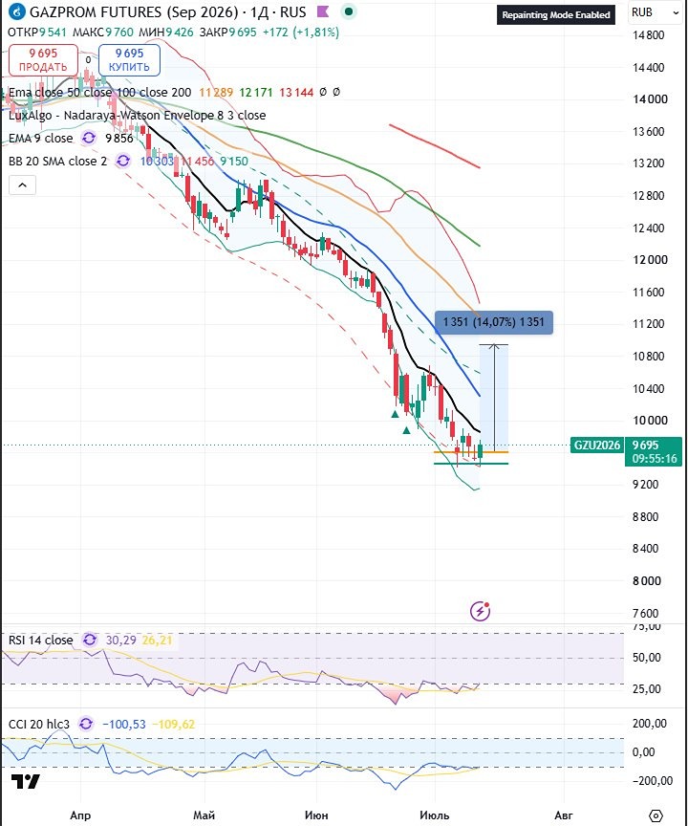Open the RUB currency dropdown
The height and width of the screenshot is (826, 688).
(656, 12)
